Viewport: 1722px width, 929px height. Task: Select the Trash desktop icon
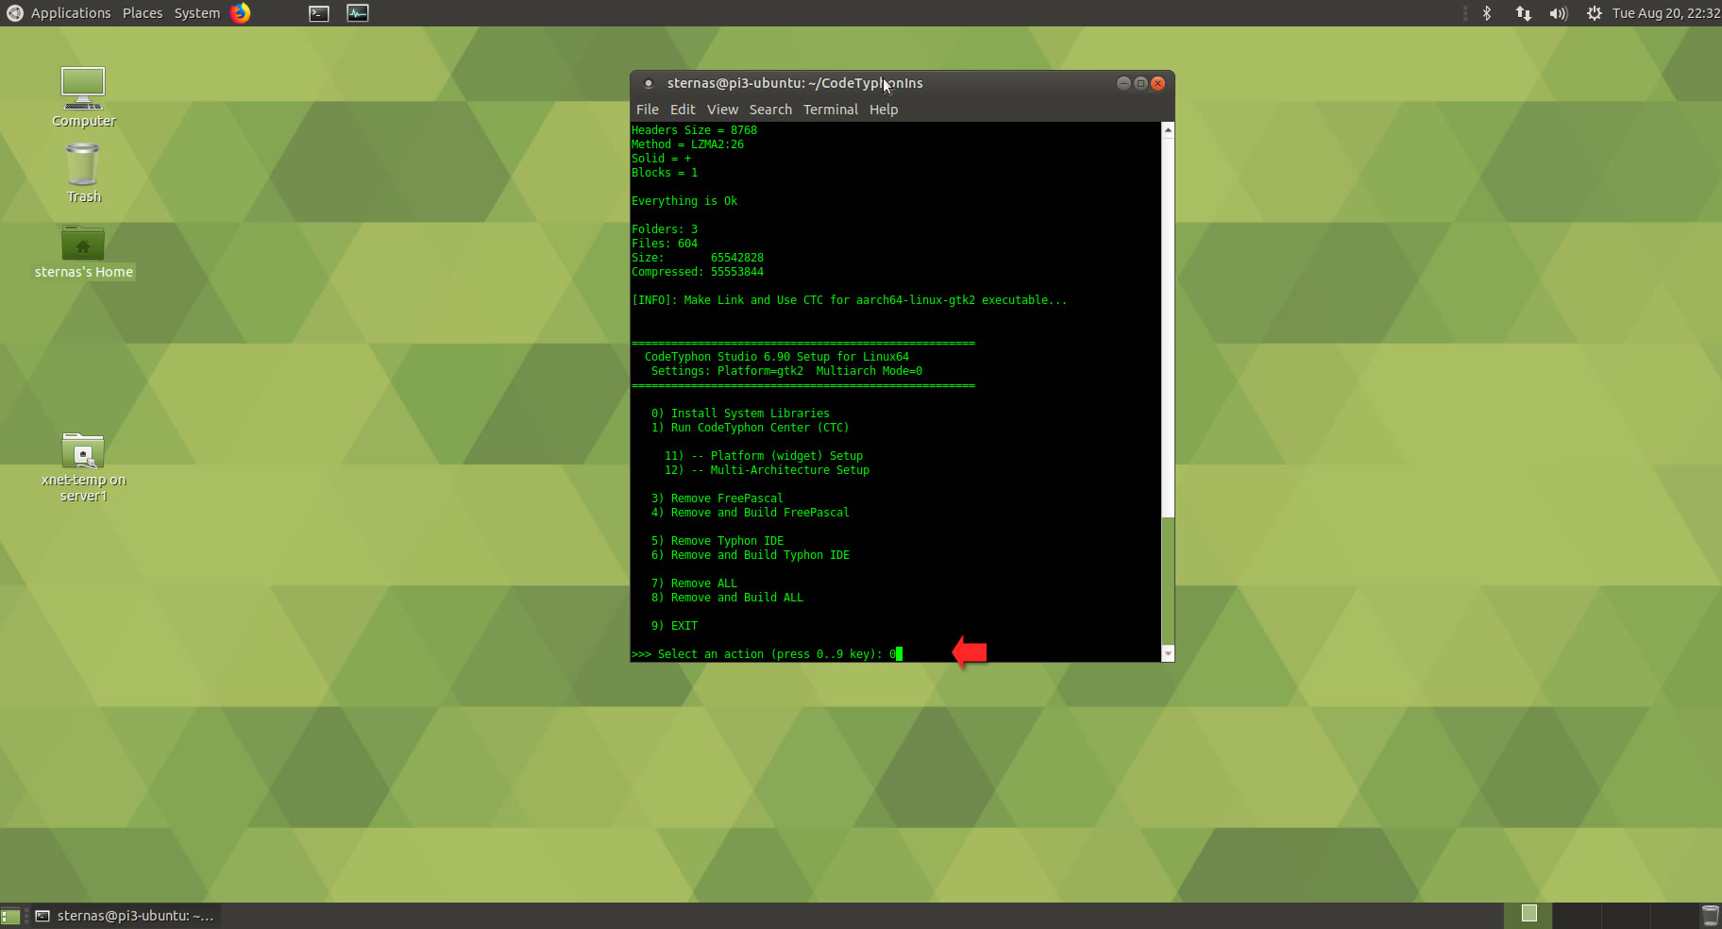coord(83,173)
